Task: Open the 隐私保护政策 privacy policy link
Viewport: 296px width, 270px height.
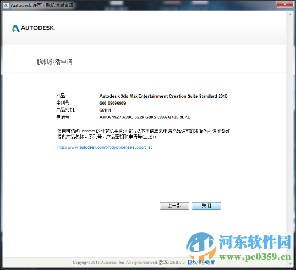Action: pyautogui.click(x=201, y=263)
